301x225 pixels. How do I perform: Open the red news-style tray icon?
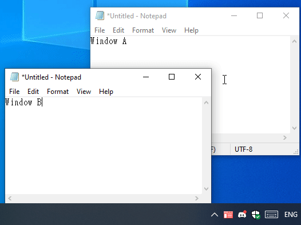228,215
